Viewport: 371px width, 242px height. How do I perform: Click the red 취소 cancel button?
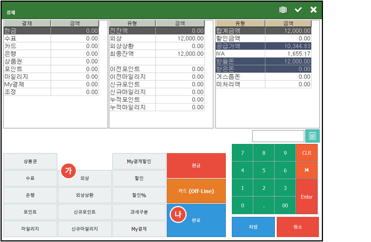tap(298, 227)
